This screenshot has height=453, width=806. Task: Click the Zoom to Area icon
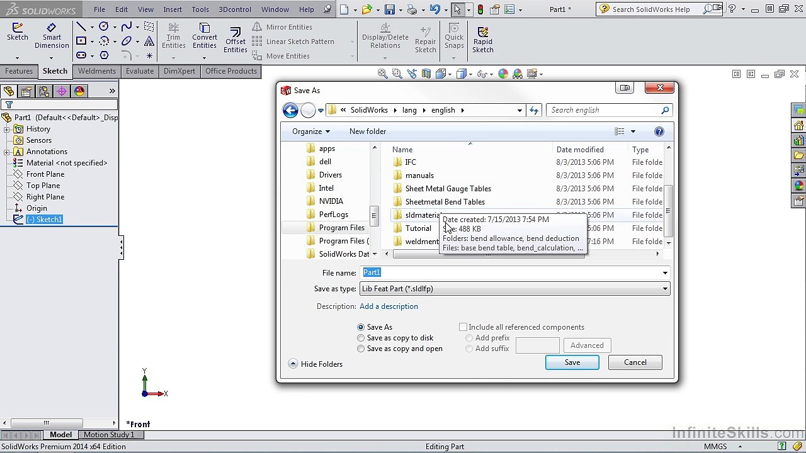pyautogui.click(x=397, y=74)
